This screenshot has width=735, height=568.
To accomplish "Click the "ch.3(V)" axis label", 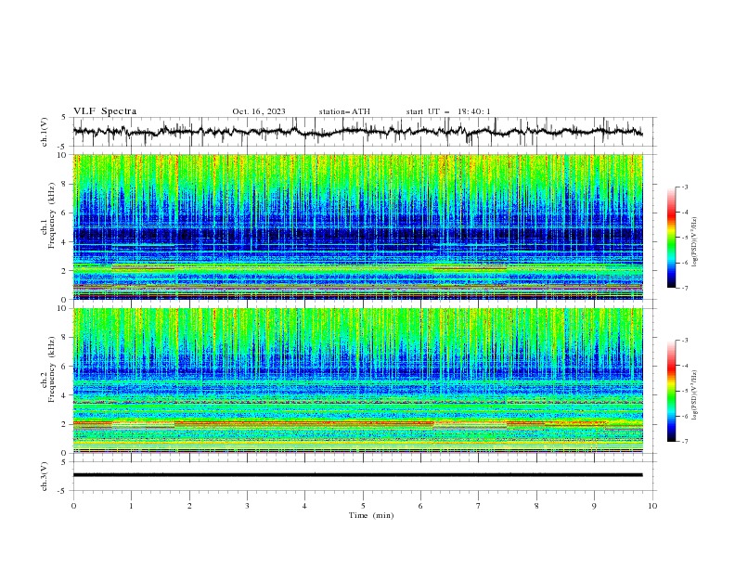I will point(45,476).
